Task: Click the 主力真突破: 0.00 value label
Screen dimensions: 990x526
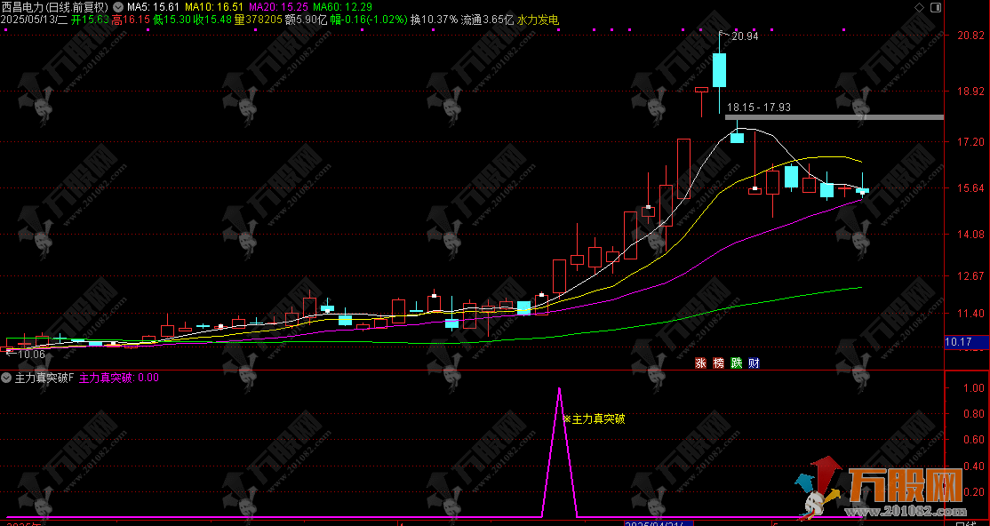Action: click(119, 378)
